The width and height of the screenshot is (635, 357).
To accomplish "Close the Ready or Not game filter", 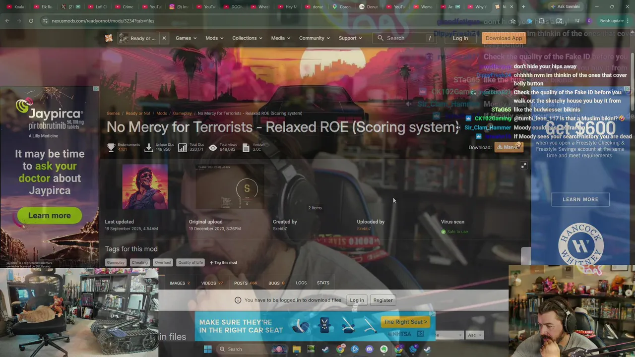I will 164,38.
